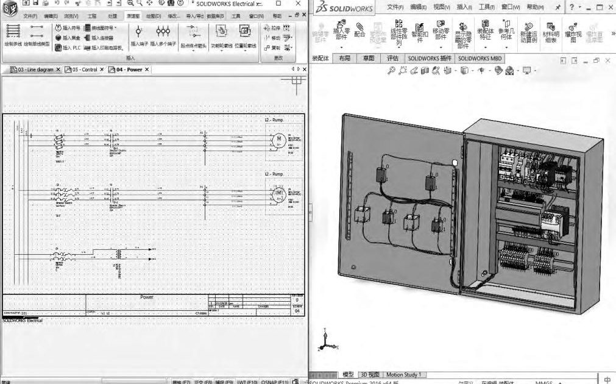Expand SOLIDWORKS ribbon overflow chevron
616x384 pixels.
pos(613,34)
